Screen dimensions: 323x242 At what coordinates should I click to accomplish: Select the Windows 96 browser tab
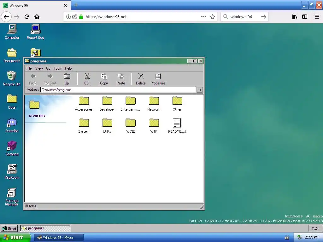click(x=35, y=5)
